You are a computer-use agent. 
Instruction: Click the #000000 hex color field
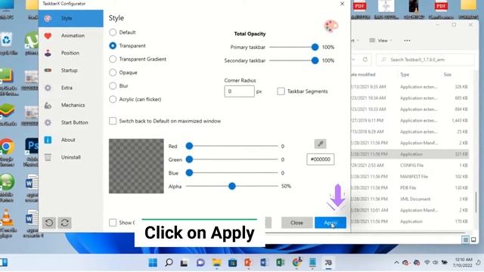[321, 159]
